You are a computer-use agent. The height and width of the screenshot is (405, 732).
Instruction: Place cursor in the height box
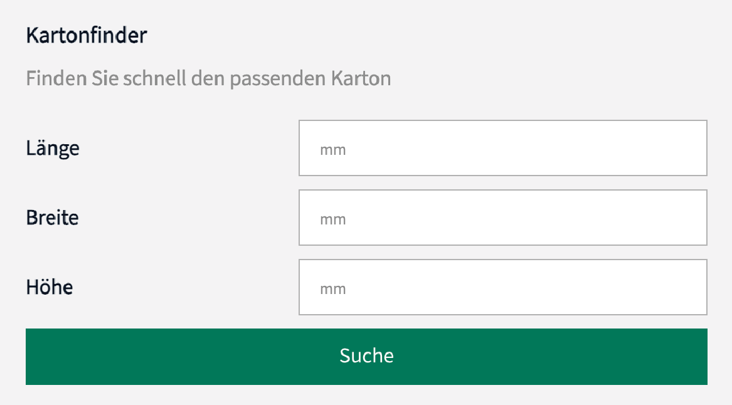(x=502, y=287)
